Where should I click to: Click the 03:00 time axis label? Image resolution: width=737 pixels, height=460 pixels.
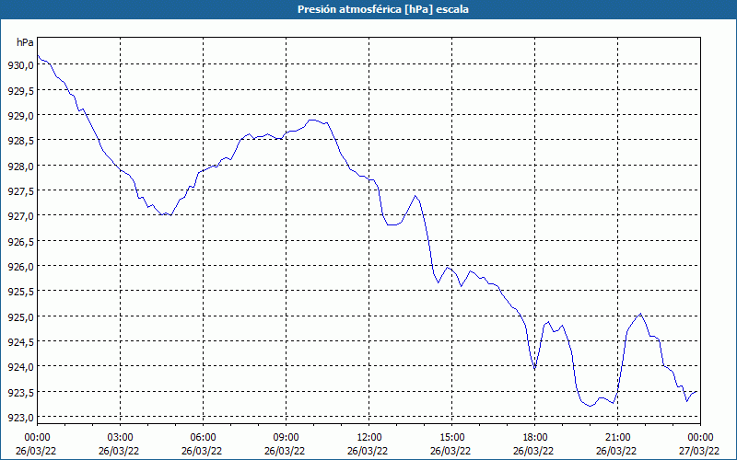coord(121,438)
